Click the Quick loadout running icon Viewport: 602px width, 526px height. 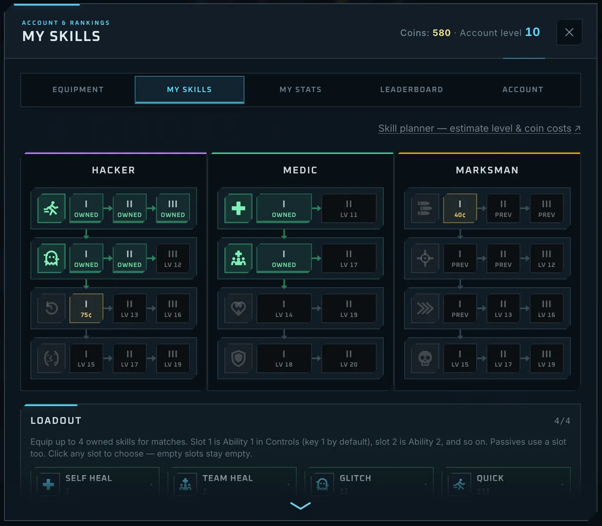[459, 484]
